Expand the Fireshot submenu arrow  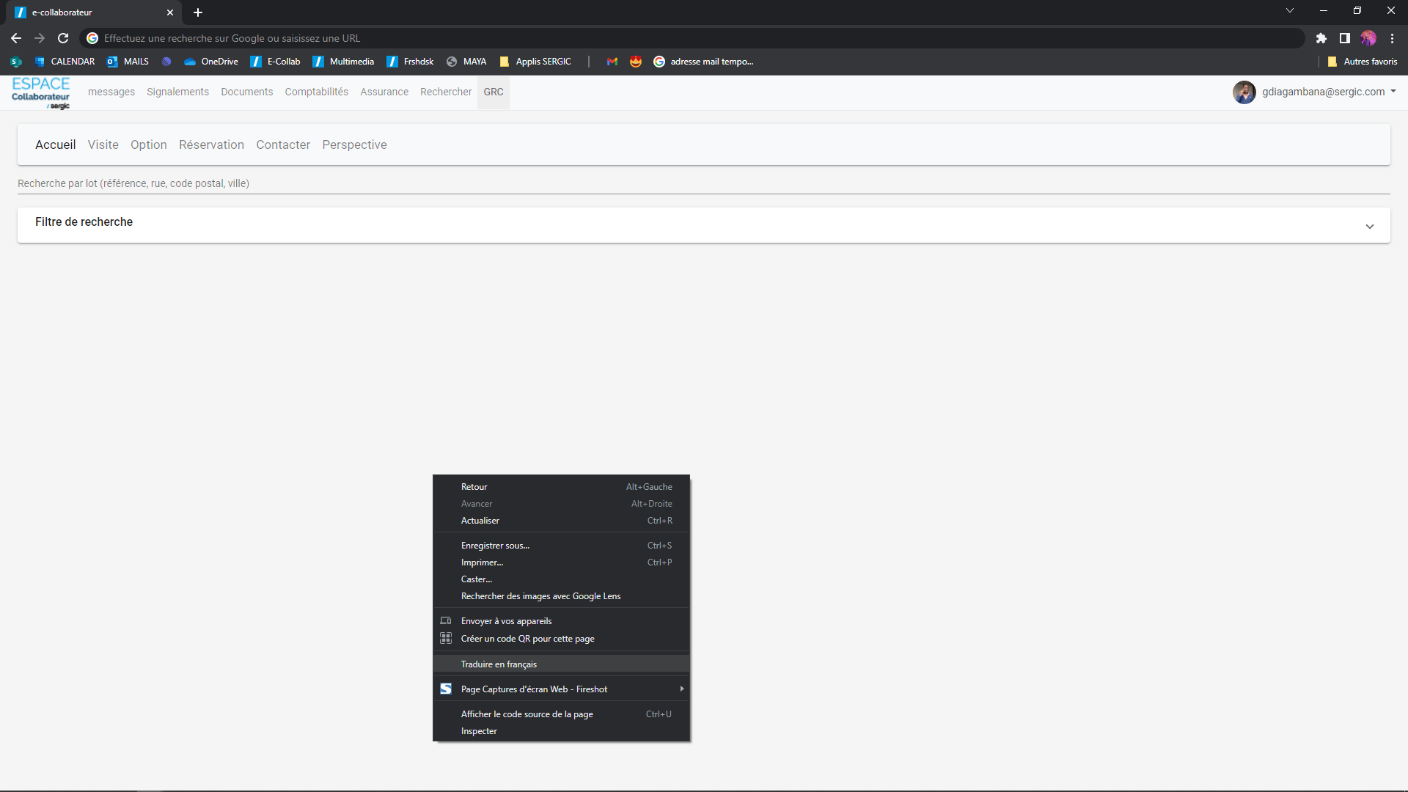click(x=681, y=689)
